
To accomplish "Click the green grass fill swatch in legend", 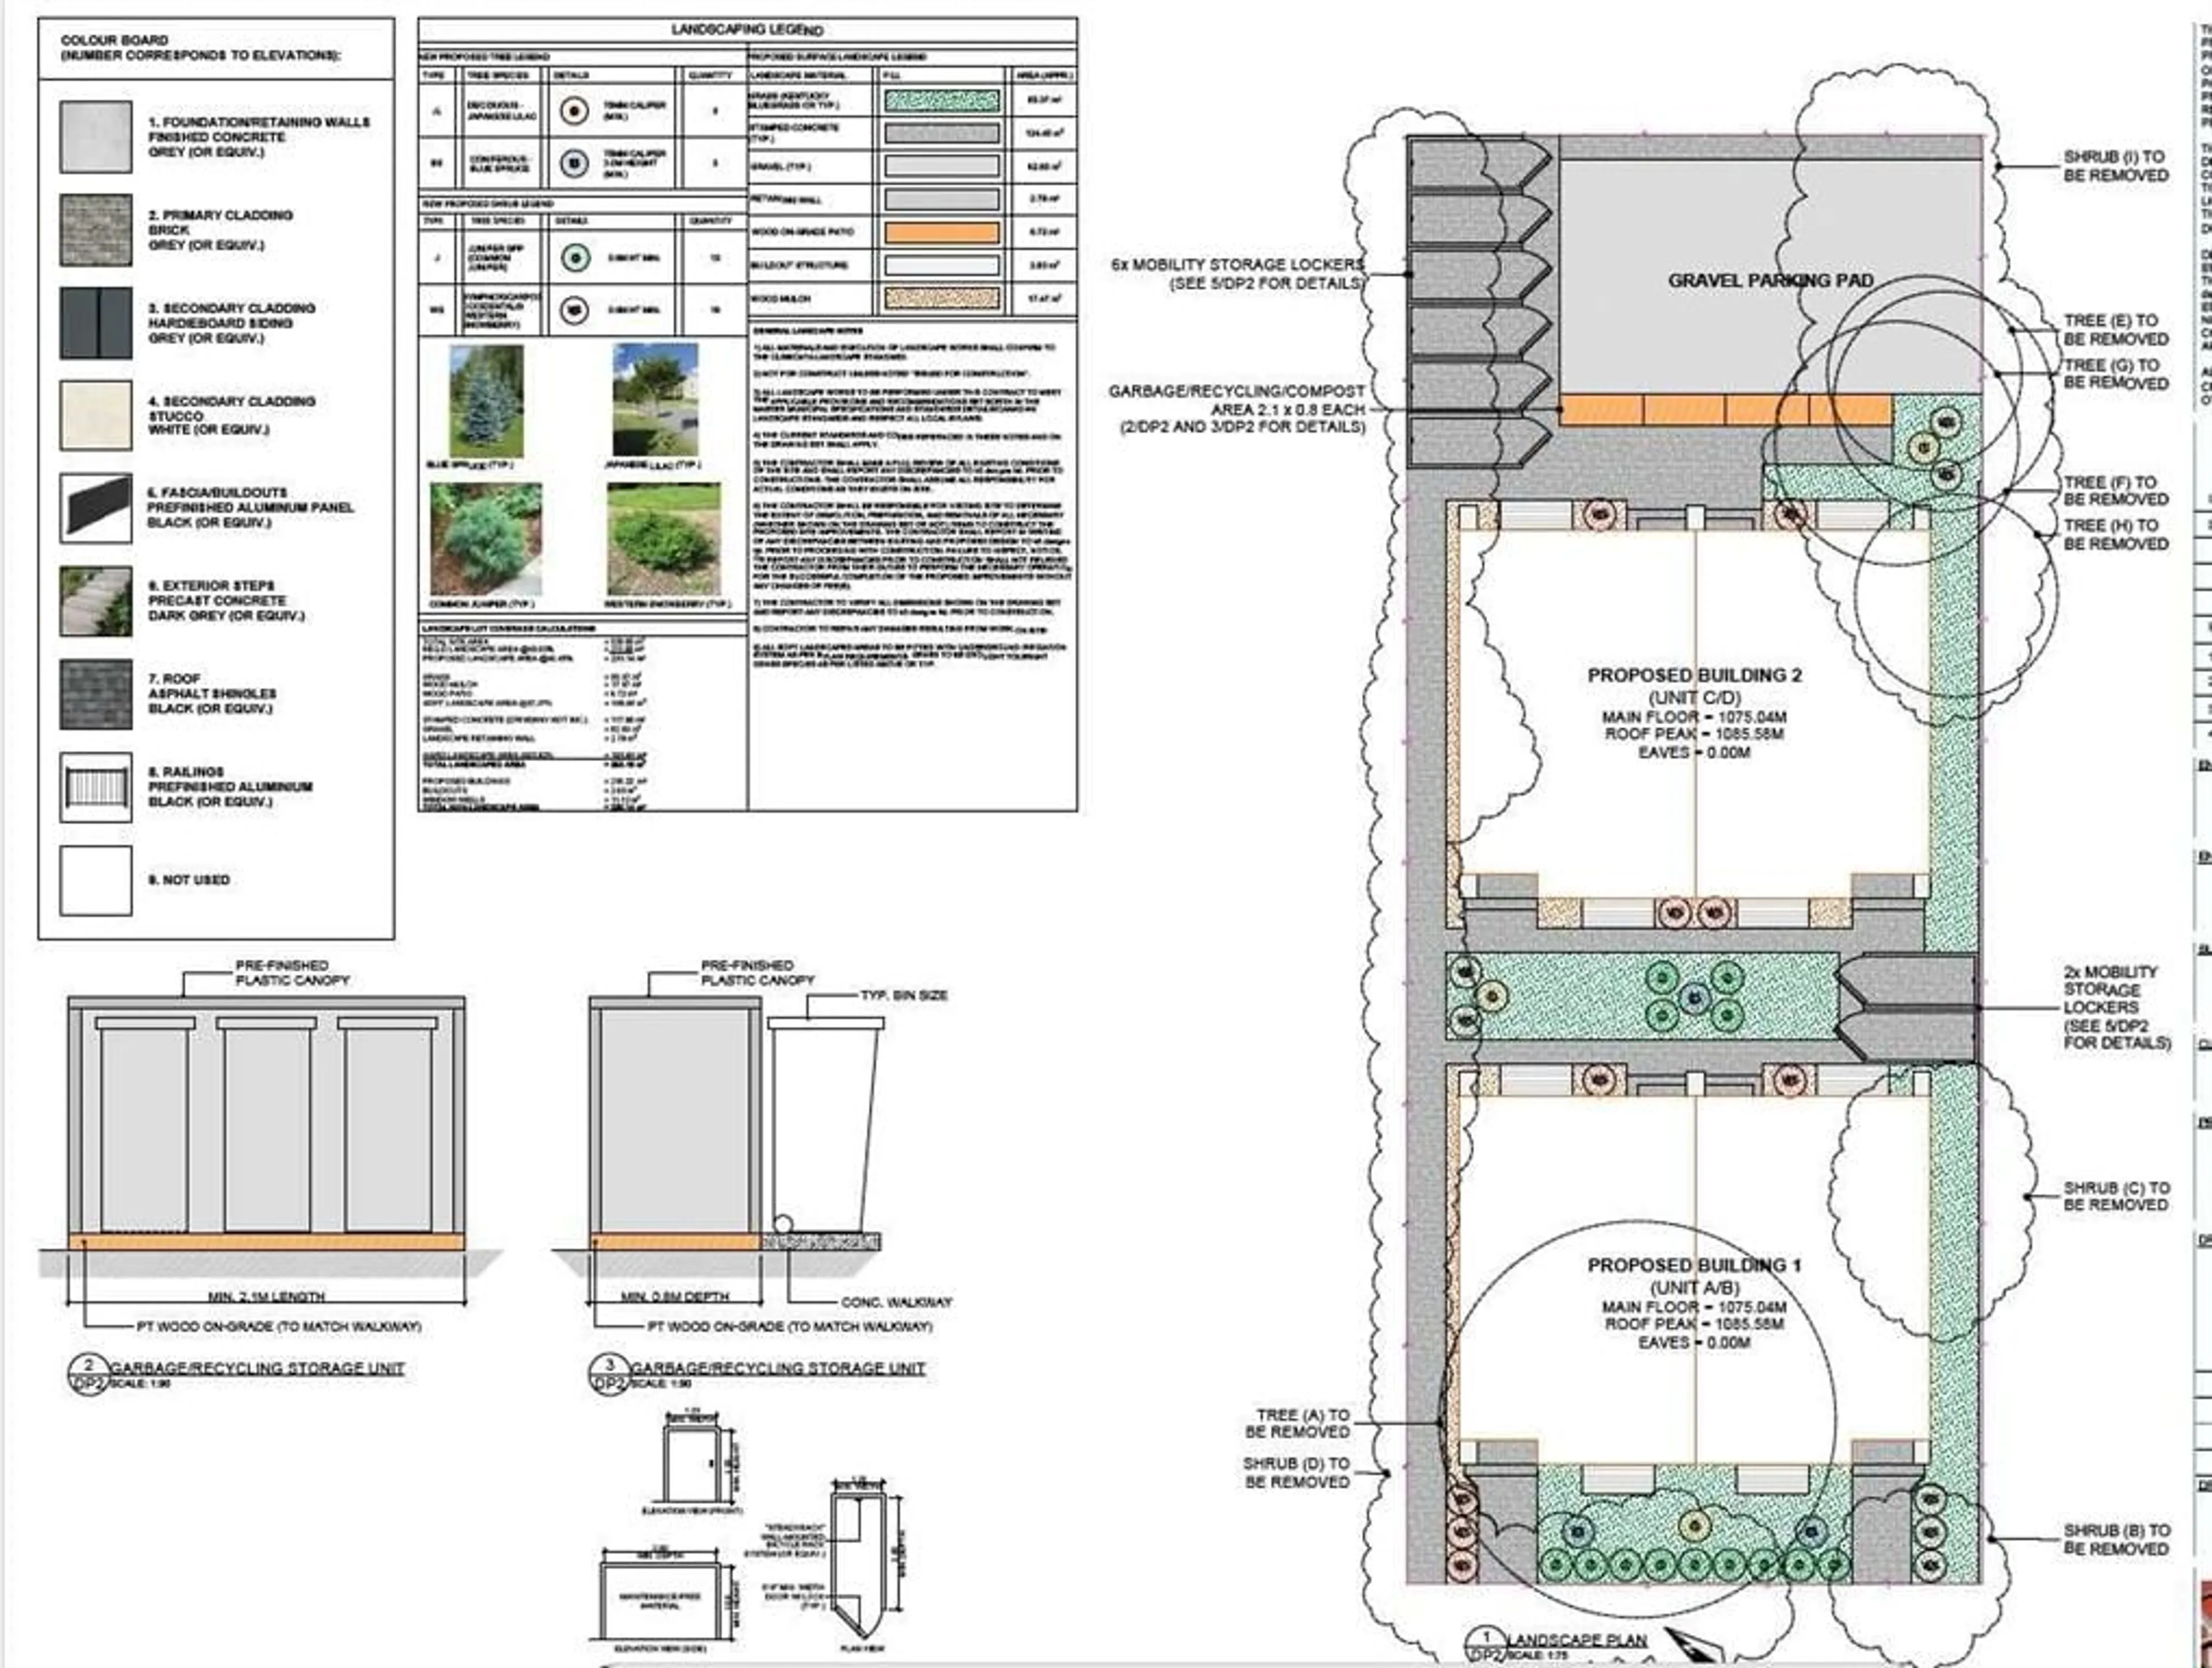I will (x=941, y=100).
